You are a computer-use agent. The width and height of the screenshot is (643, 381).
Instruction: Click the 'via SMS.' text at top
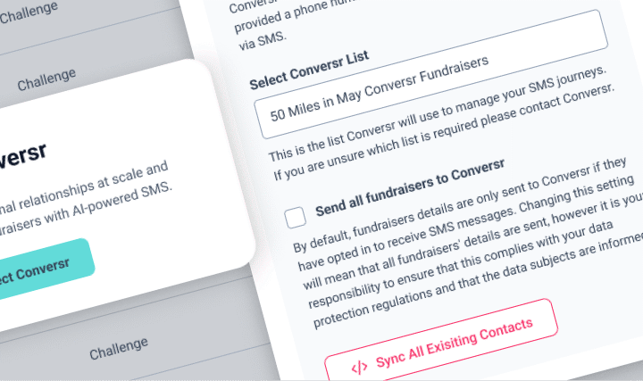263,41
